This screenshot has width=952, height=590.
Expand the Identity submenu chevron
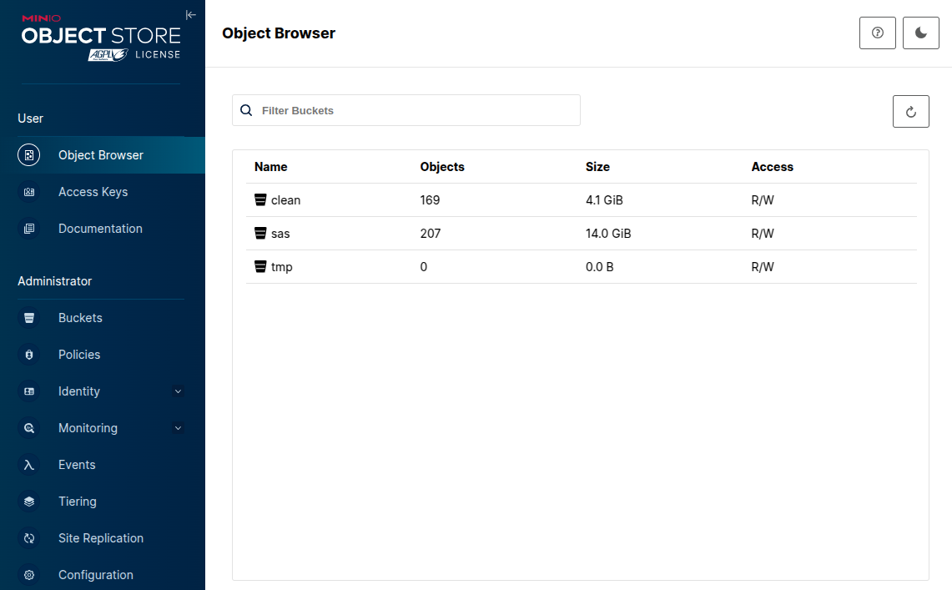pos(177,391)
